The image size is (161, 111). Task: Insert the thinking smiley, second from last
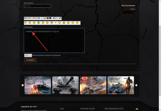73,23
